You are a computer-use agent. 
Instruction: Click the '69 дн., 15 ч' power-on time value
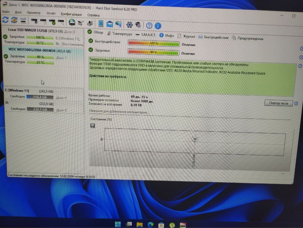[139, 97]
